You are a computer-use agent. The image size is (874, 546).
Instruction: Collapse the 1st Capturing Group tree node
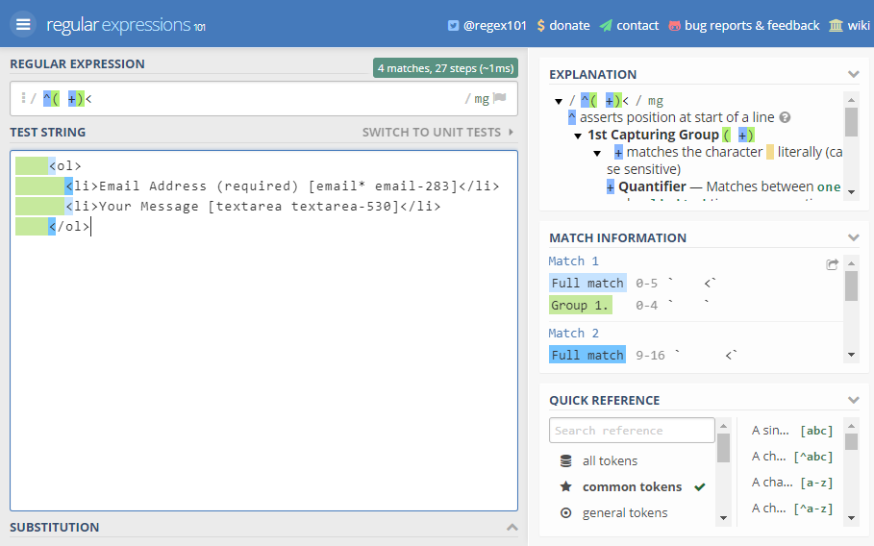pyautogui.click(x=578, y=136)
